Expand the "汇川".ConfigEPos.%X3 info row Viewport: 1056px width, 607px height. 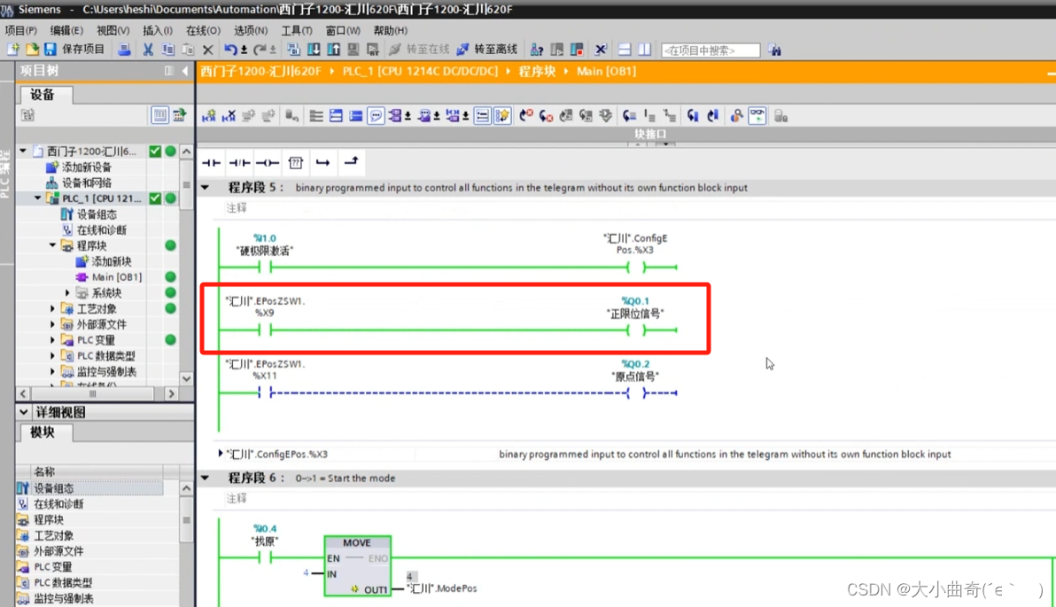click(x=221, y=454)
